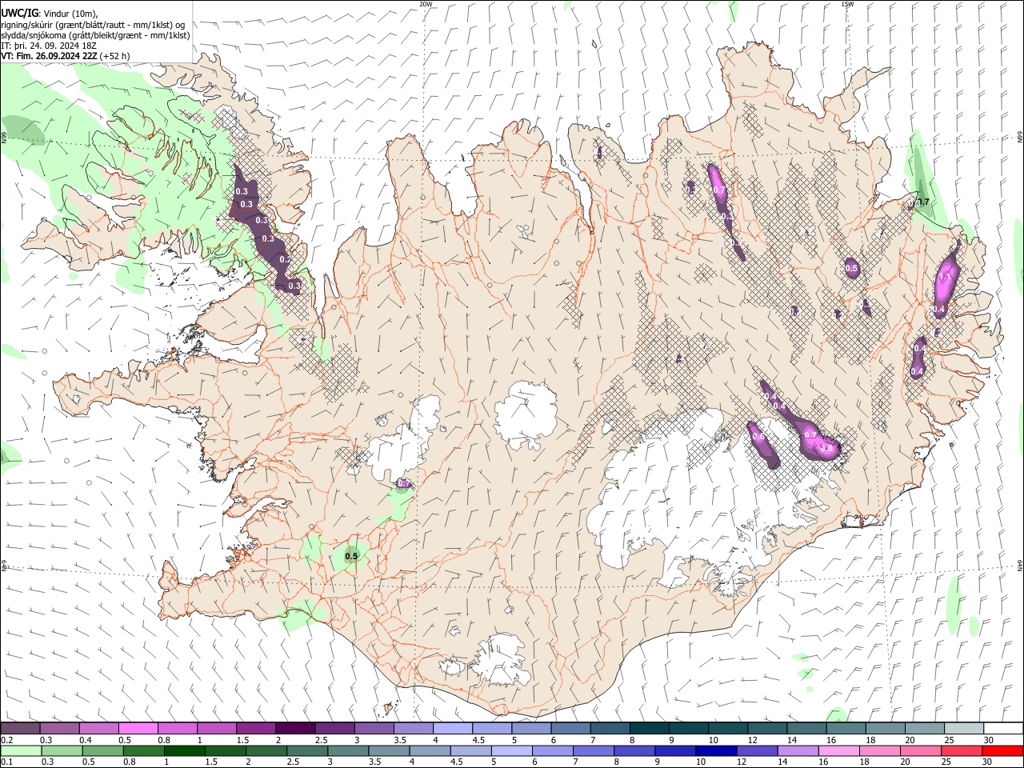The image size is (1024, 768).
Task: Pick the medium green swatch between 0.5 and 0.8
Action: 102,750
